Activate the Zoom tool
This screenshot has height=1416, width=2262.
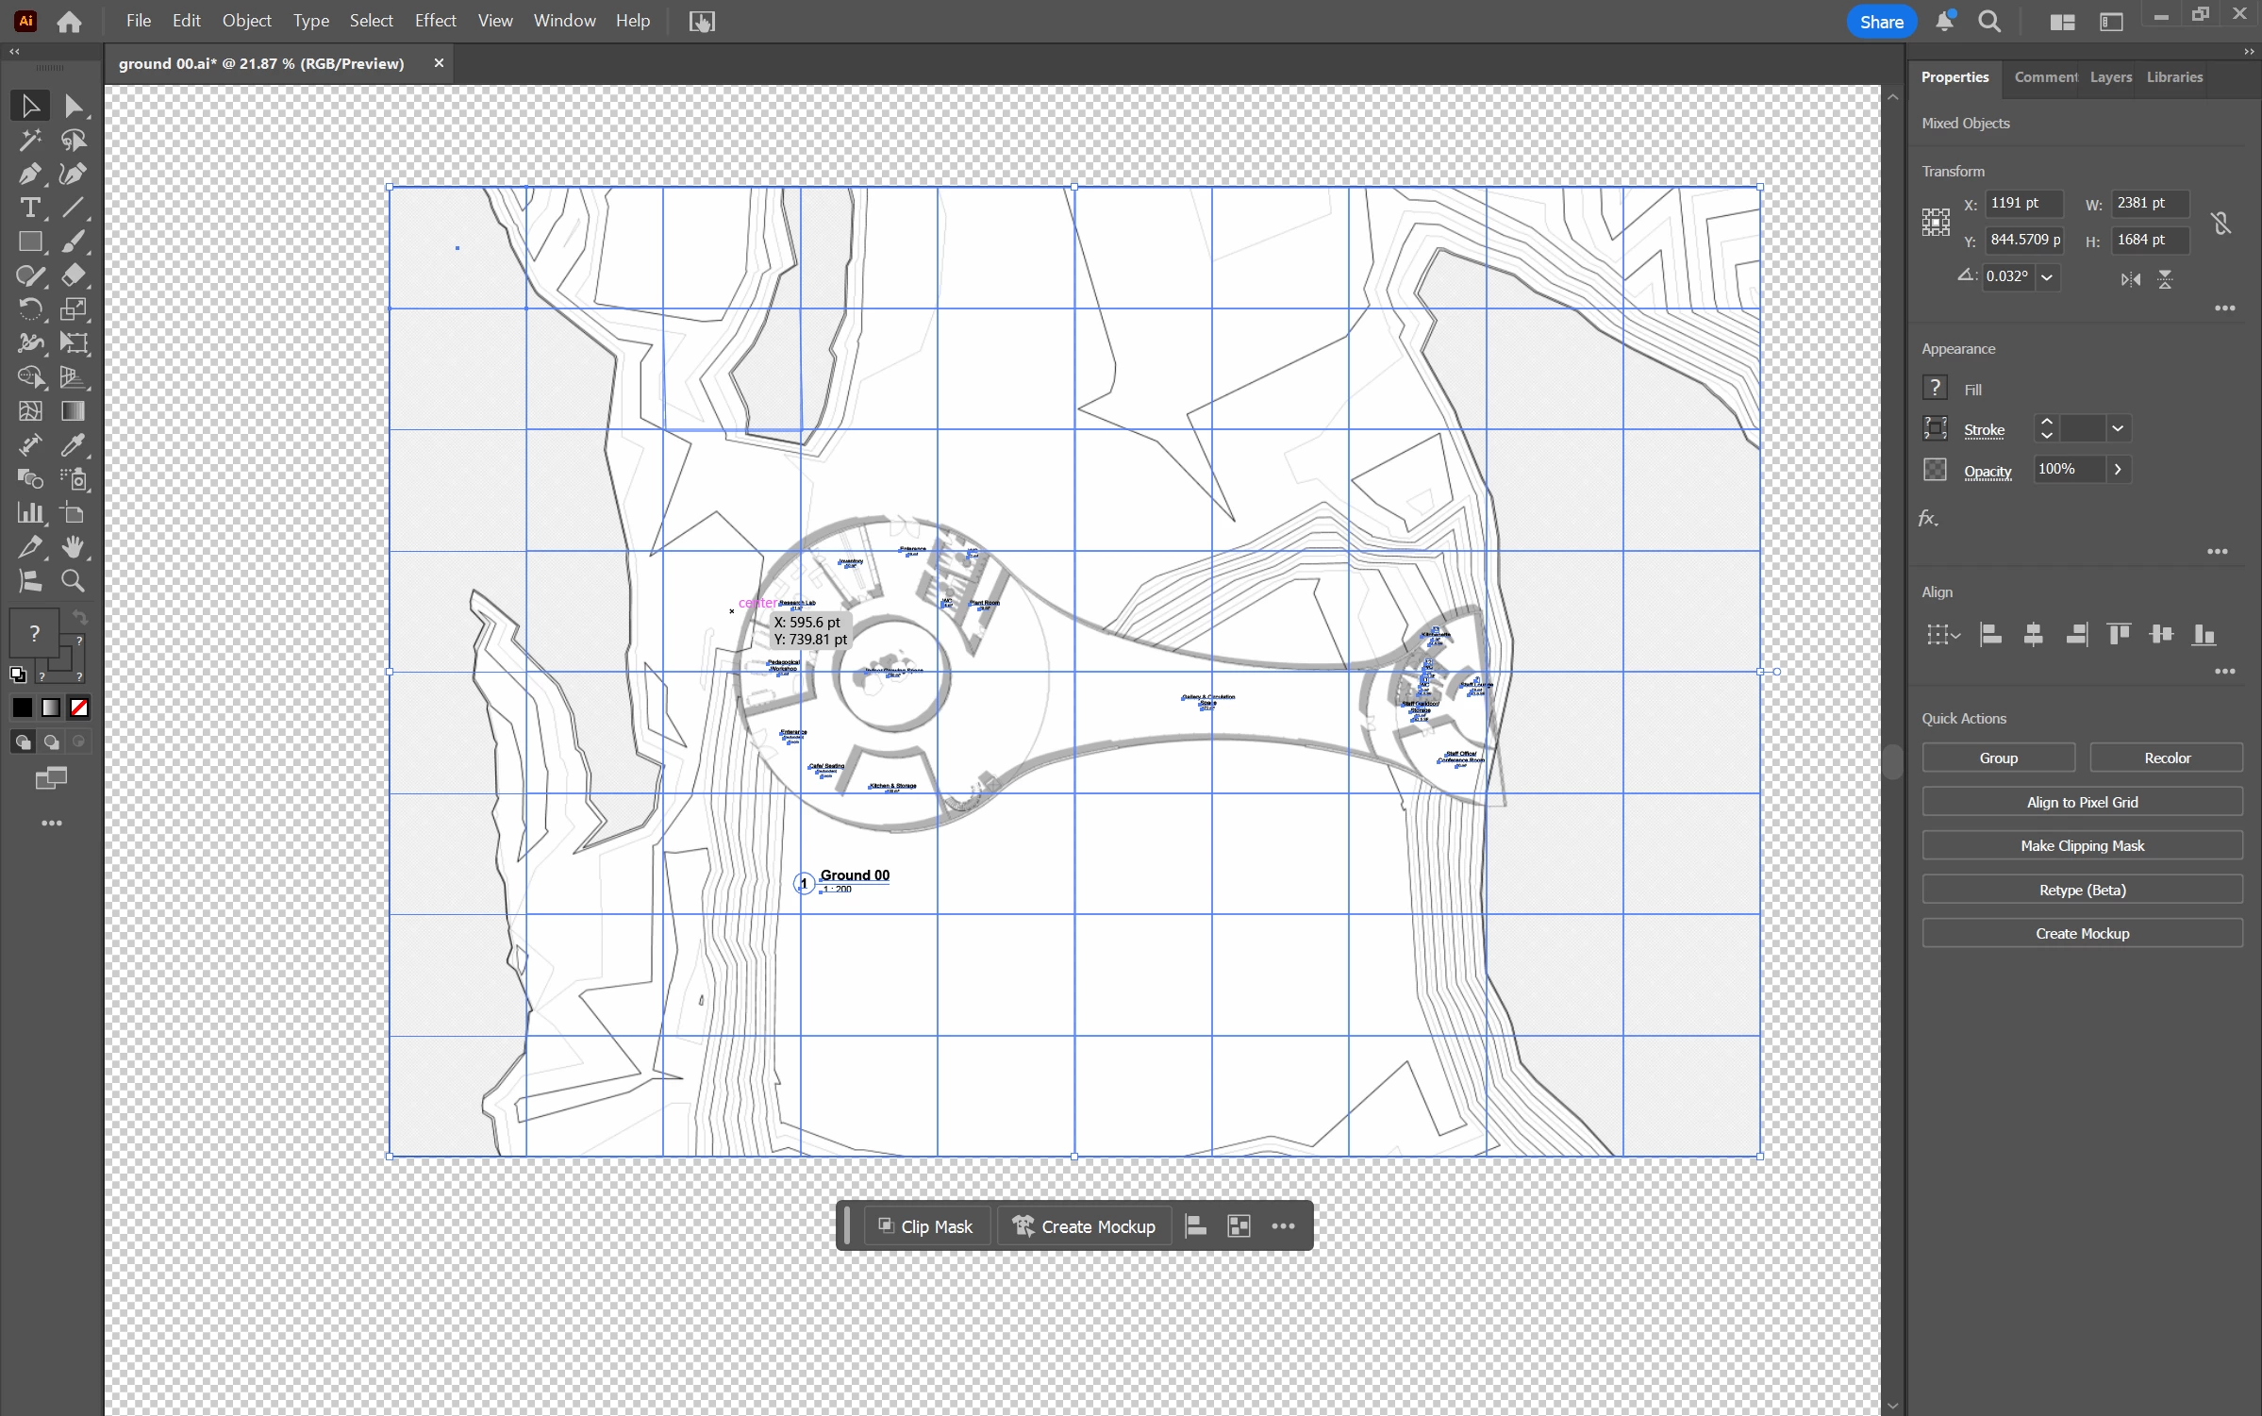click(73, 581)
